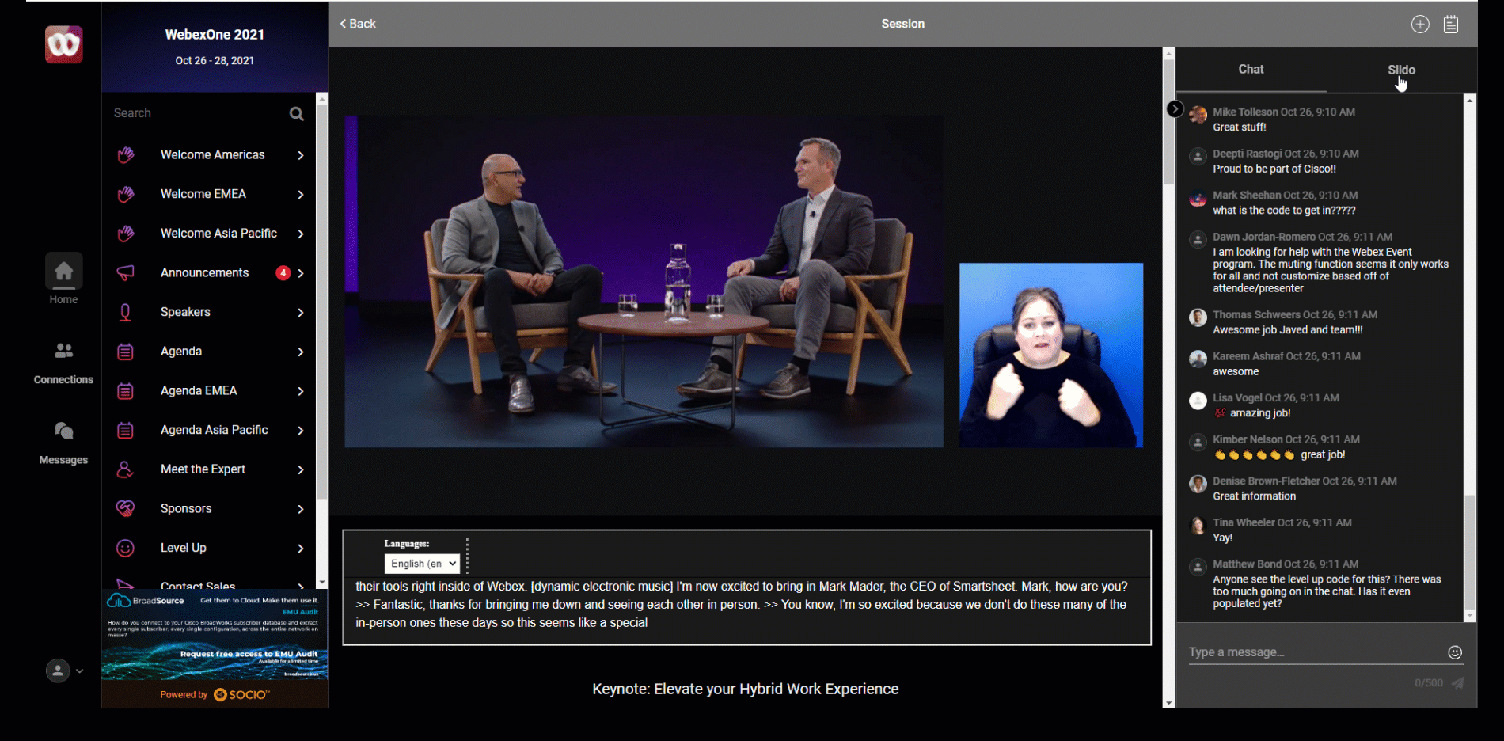The width and height of the screenshot is (1504, 741).
Task: Focus the Type a message field
Action: (1314, 652)
